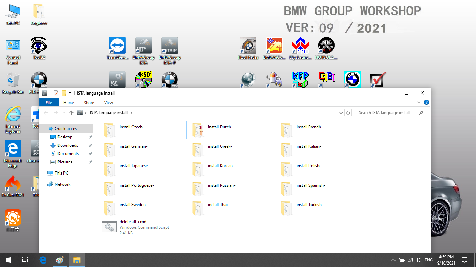This screenshot has width=476, height=267.
Task: Select the install Turkish- folder
Action: click(319, 208)
